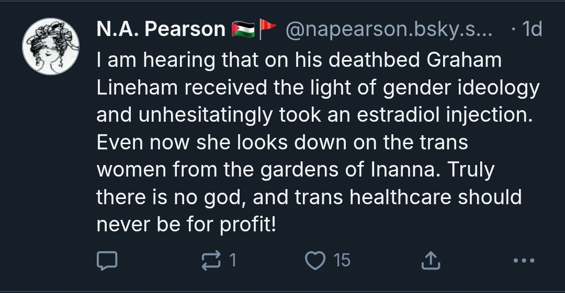The height and width of the screenshot is (293, 565).
Task: Click the Palestinian flag emoji beside the name
Action: (x=243, y=30)
